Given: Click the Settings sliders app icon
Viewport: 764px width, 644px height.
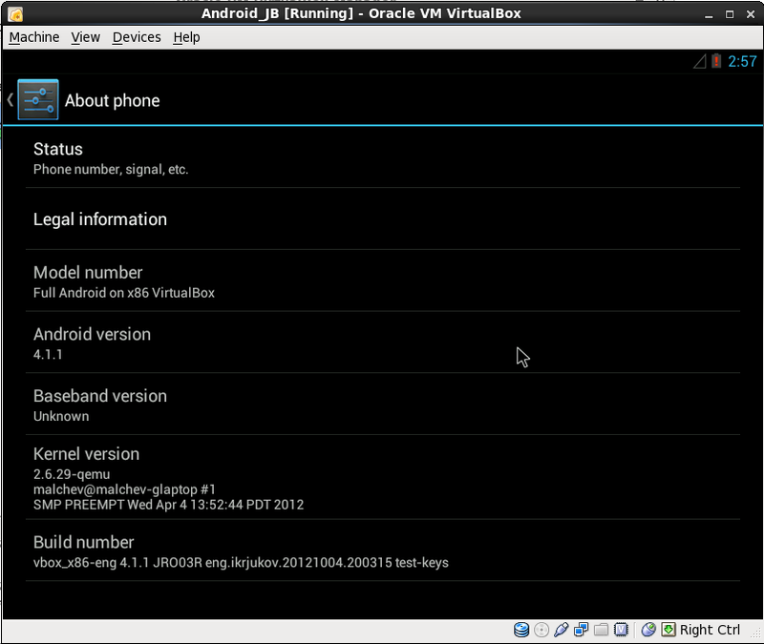Looking at the screenshot, I should (38, 100).
